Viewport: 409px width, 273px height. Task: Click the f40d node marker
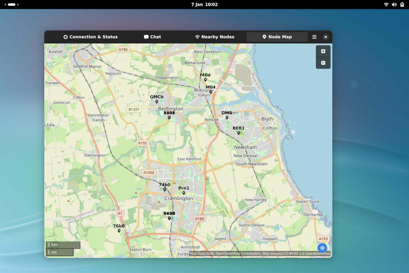[x=205, y=80]
